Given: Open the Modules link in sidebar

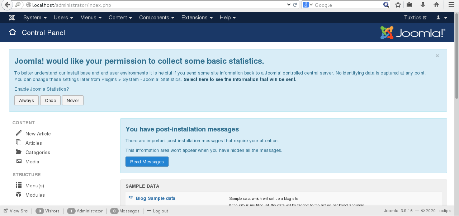Looking at the screenshot, I should tap(35, 195).
